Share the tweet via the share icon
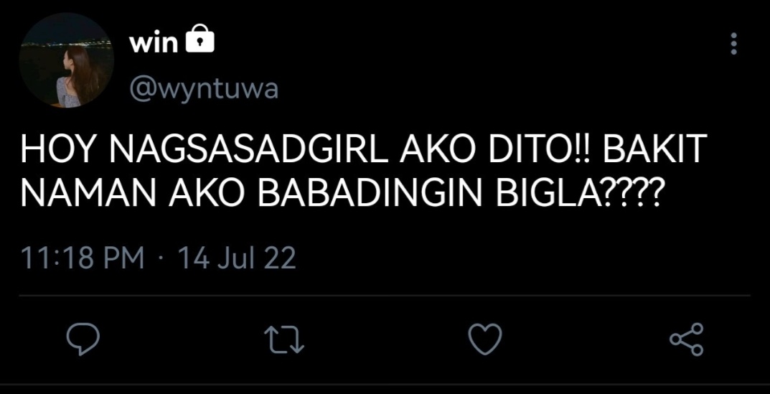770x394 pixels. tap(687, 339)
